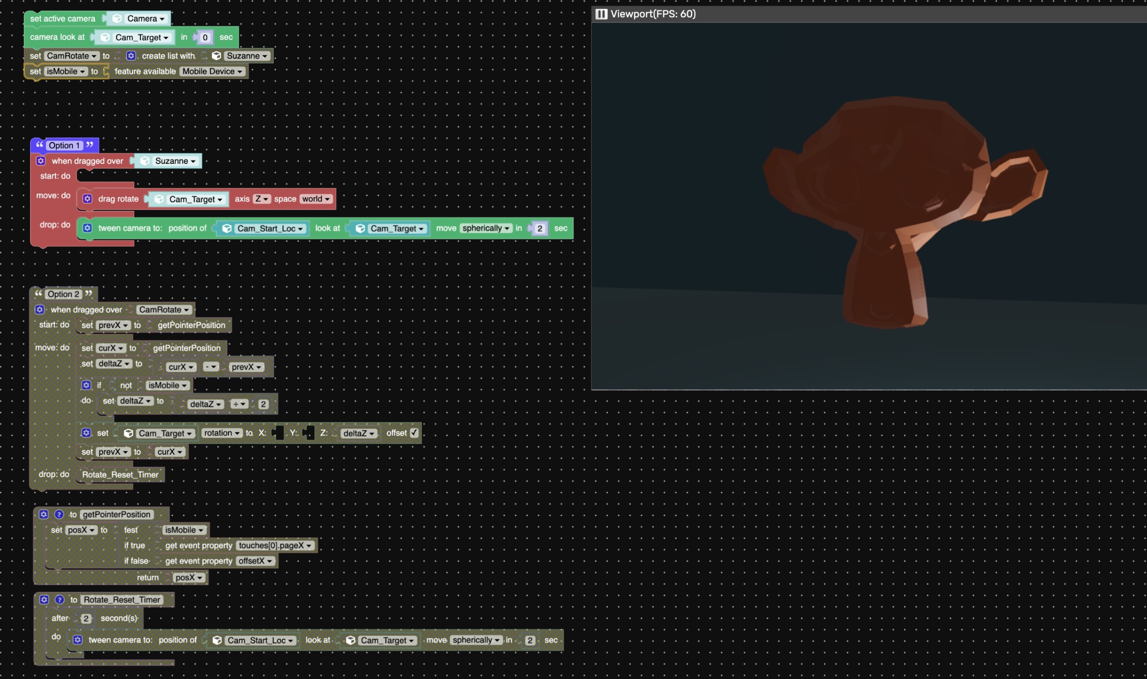Change the minus operator dropdown in deltaZ math

[211, 367]
